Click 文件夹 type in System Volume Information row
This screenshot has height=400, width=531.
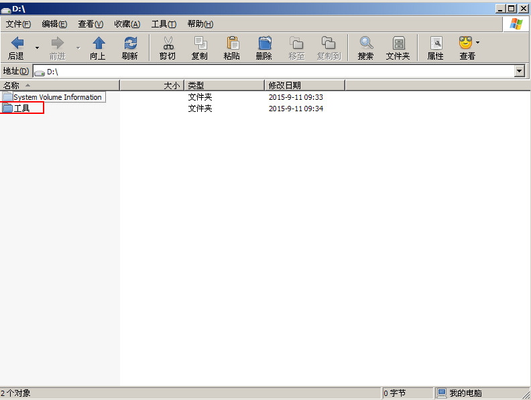point(200,97)
